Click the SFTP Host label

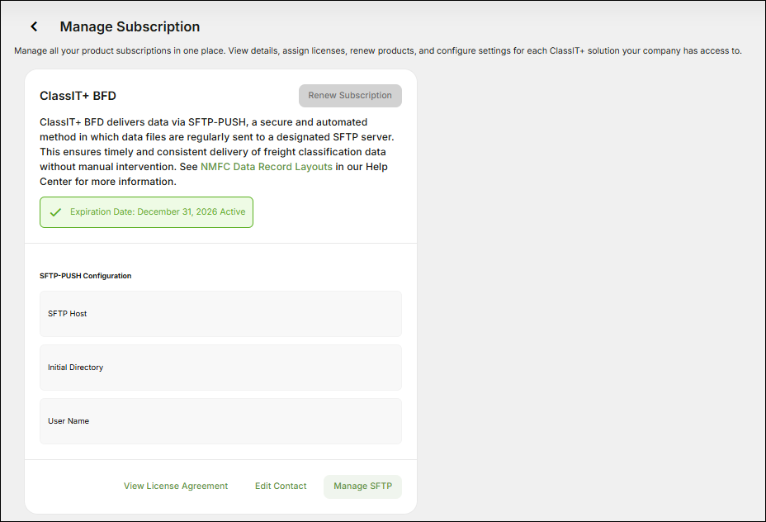(69, 314)
